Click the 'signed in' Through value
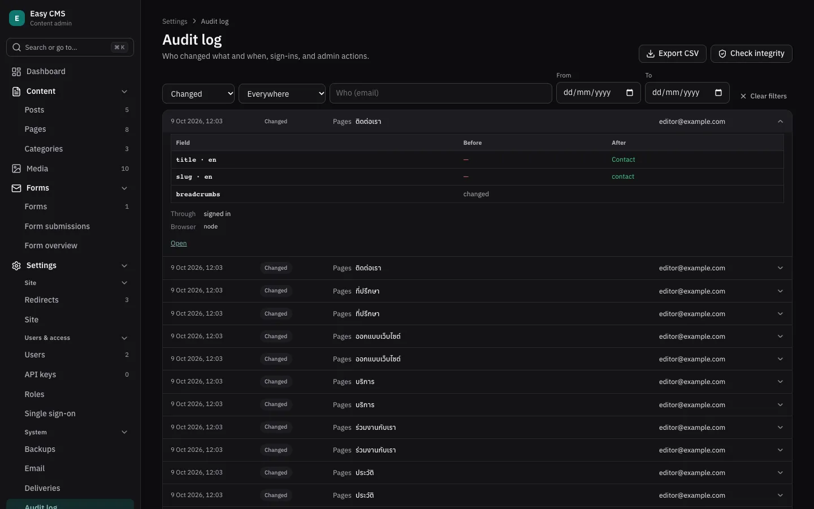 pos(217,214)
